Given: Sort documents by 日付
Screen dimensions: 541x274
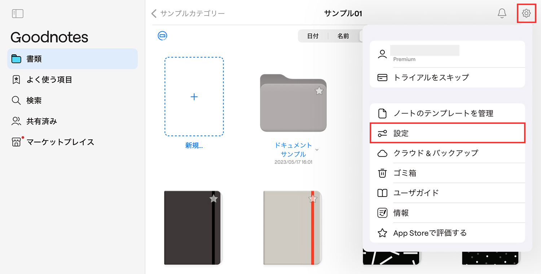Looking at the screenshot, I should [313, 36].
